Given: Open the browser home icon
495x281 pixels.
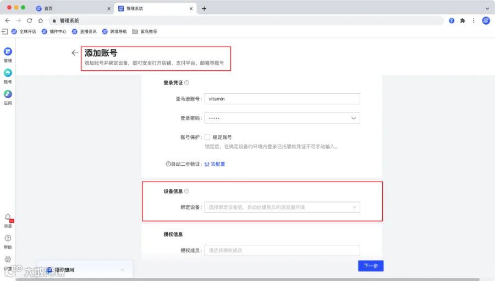Looking at the screenshot, I should [x=40, y=20].
